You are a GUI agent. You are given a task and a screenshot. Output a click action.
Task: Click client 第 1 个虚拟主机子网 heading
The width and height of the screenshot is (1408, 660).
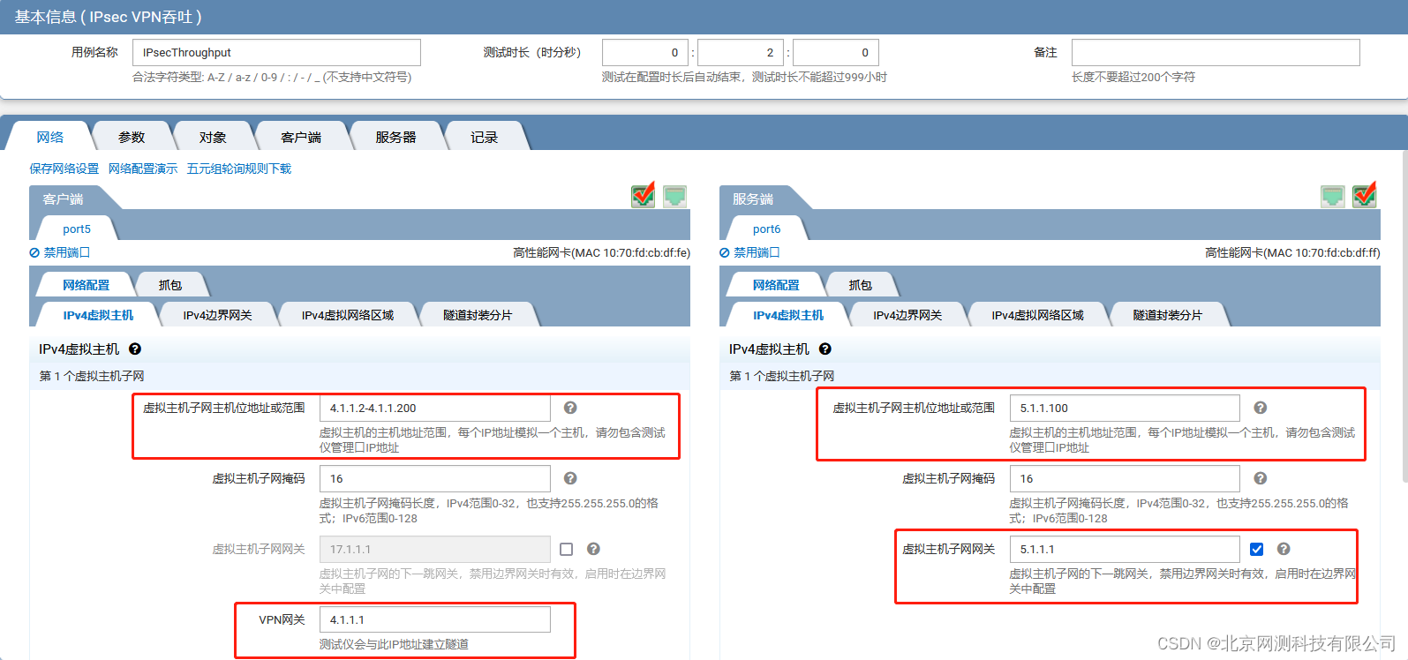[92, 376]
